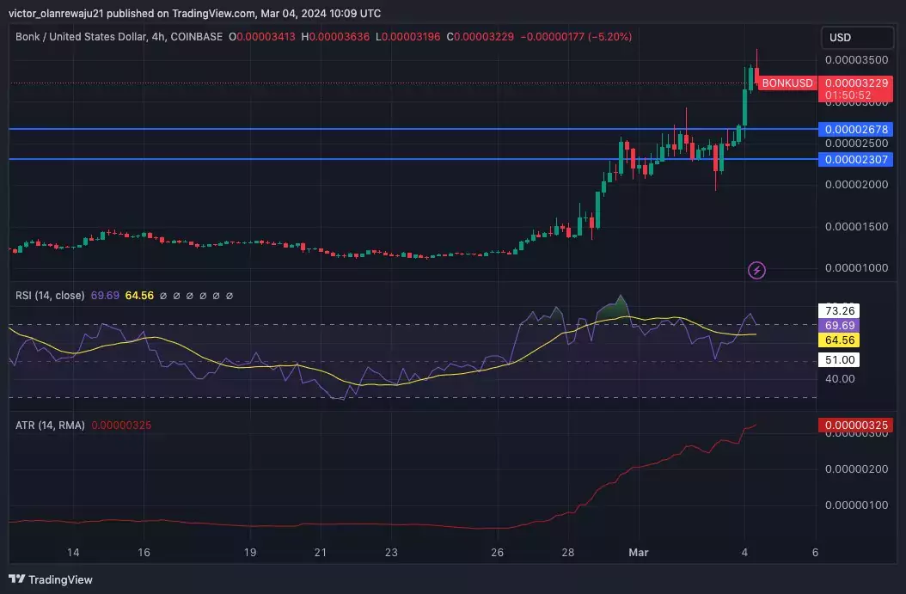This screenshot has width=906, height=594.
Task: Click the RSI 64.56 yellow value label
Action: point(839,340)
